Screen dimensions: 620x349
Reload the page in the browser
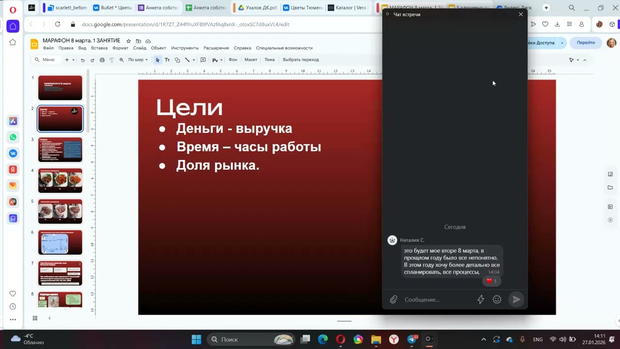pos(57,24)
